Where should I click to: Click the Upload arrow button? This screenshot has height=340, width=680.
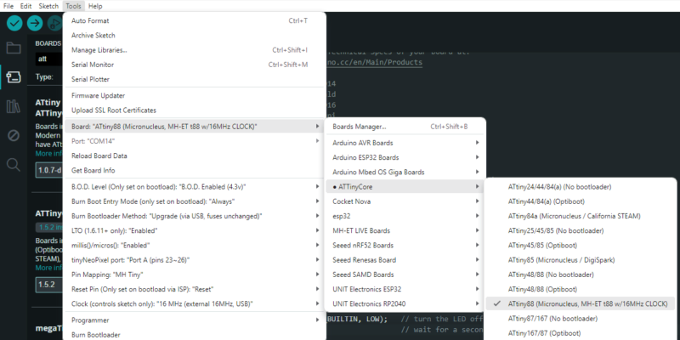[35, 23]
